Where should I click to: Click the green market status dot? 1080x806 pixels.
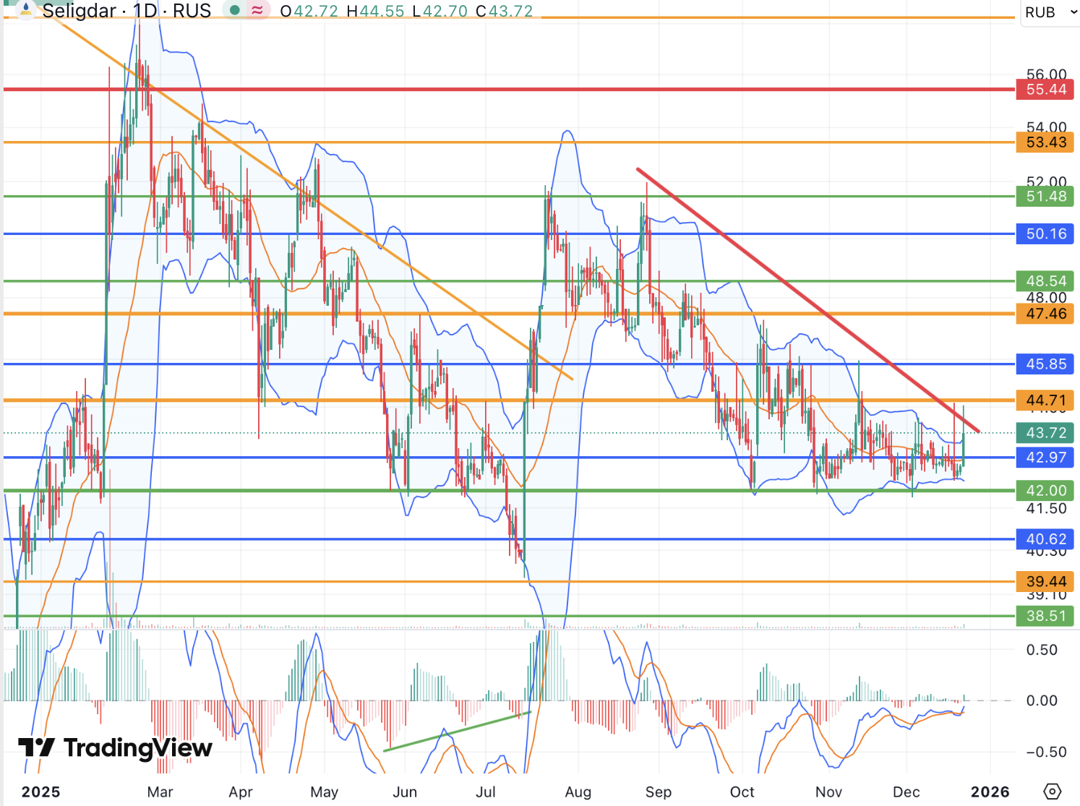[x=234, y=11]
